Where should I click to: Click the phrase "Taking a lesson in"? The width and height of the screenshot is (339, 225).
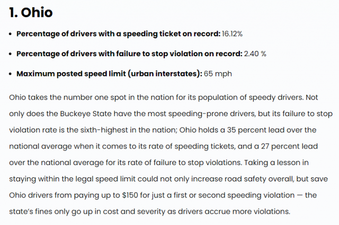click(x=276, y=163)
